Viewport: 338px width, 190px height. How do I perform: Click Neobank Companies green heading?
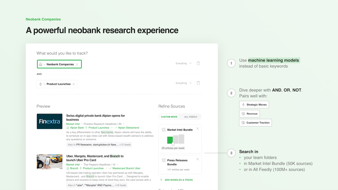point(43,19)
